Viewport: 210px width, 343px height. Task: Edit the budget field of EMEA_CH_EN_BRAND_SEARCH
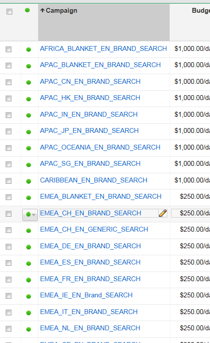click(191, 213)
